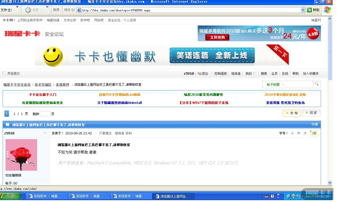Viewport: 337px width, 202px height.
Task: Open the 控制面板 link
Action: pyautogui.click(x=221, y=74)
